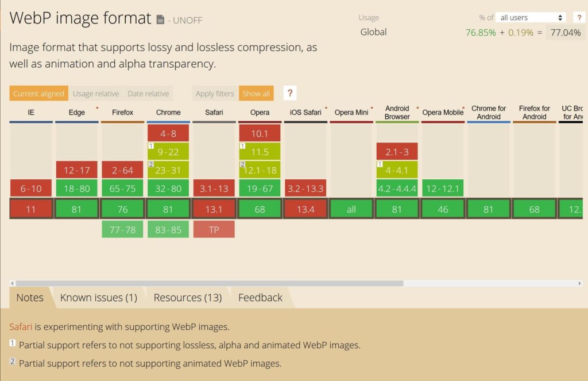Click the Show all button

[256, 94]
